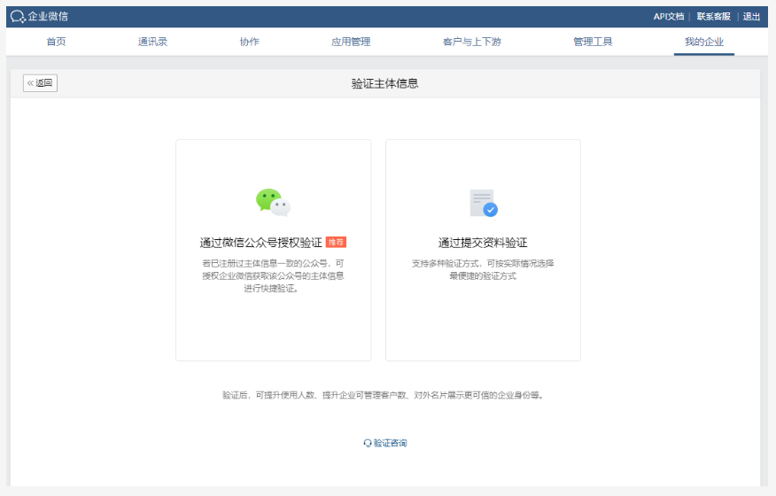Click the red 推荐 badge
Screen dimensions: 776x496
click(336, 242)
